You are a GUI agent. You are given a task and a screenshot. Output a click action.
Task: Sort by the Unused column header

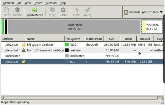point(145,39)
